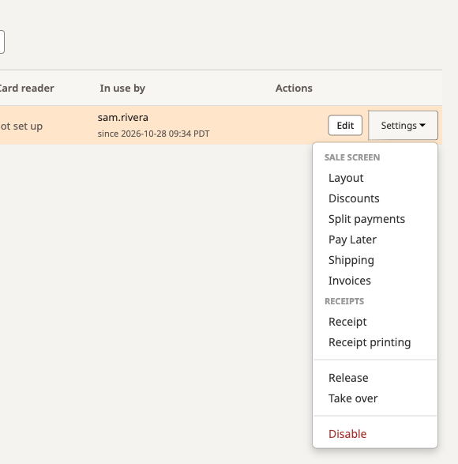Click the Actions column header

point(294,89)
